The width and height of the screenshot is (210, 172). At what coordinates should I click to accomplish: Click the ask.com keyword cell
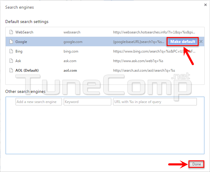tap(70, 61)
